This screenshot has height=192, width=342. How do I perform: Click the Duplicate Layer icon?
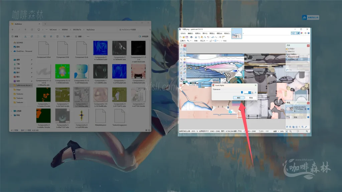point(293,127)
